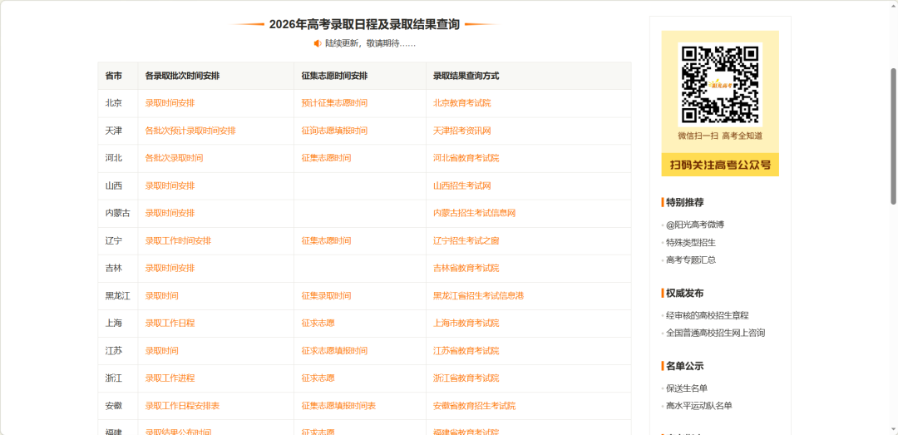The width and height of the screenshot is (898, 435).
Task: Open Anhui 录取工作日程安排表 link
Action: (x=182, y=406)
